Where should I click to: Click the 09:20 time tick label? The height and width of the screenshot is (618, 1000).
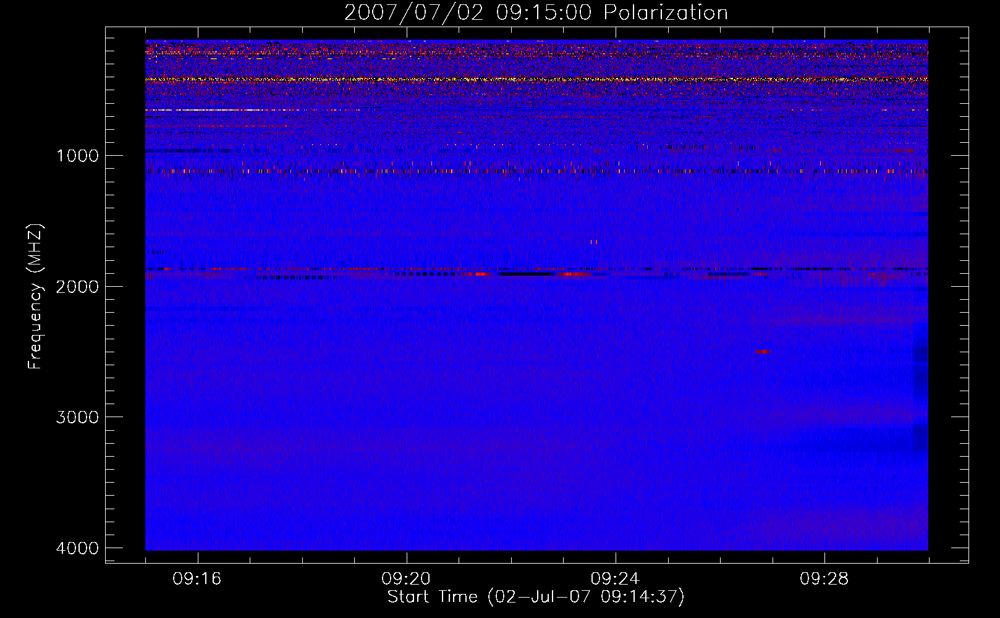coord(406,579)
